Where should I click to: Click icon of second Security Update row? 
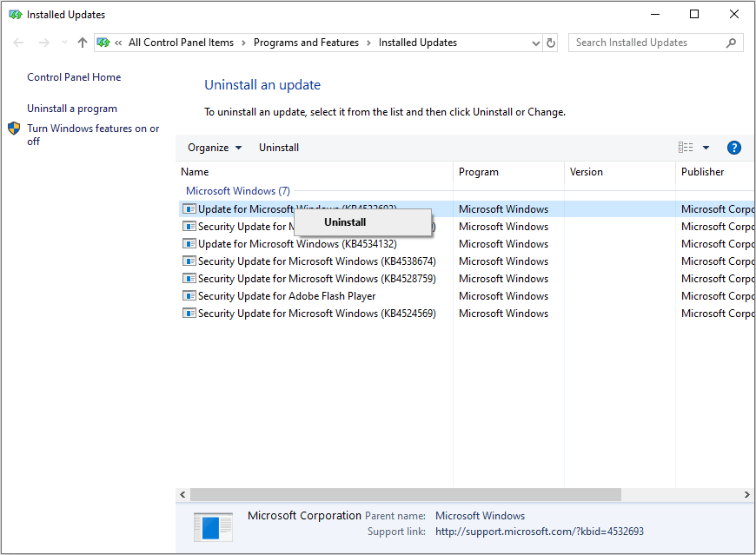[x=189, y=227]
